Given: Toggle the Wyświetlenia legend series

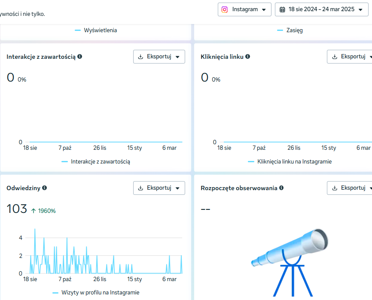Looking at the screenshot, I should (96, 30).
